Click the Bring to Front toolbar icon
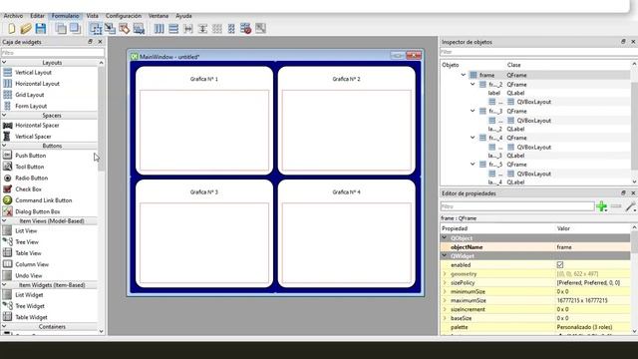Viewport: 638px width, 359px height. point(75,29)
